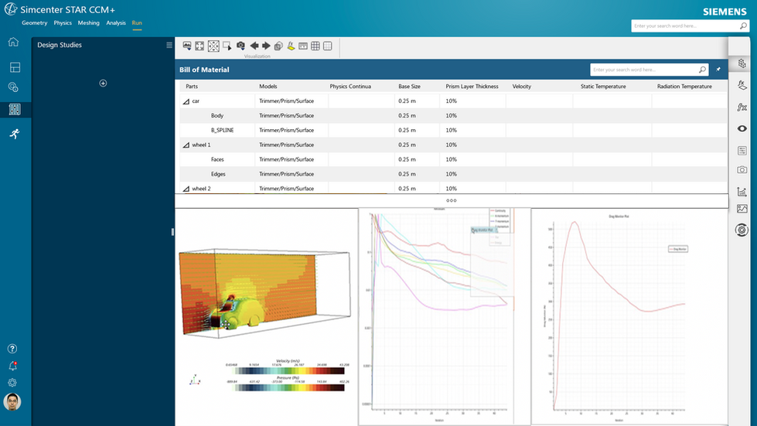Screen dimensions: 757x426
Task: Toggle the eye visibility icon in right sidebar
Action: (x=742, y=129)
